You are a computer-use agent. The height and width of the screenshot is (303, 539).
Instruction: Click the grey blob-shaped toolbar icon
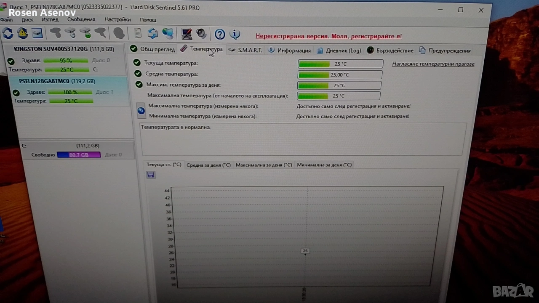click(x=119, y=33)
